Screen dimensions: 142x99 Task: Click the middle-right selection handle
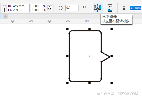coord(112,56)
